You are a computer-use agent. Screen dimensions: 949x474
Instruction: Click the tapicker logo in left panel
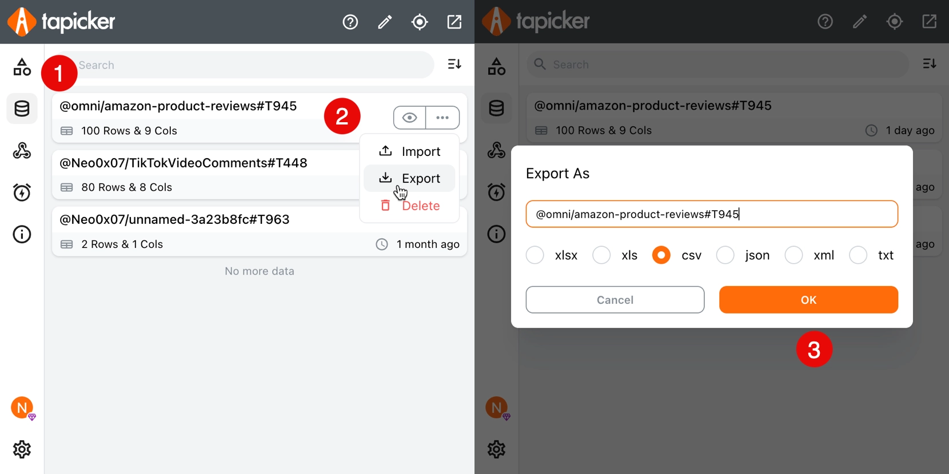[x=61, y=22]
